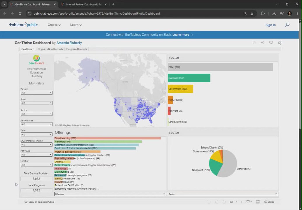Image resolution: width=302 pixels, height=210 pixels.
Task: Select the Government (223) yellow bar
Action: 180,89
